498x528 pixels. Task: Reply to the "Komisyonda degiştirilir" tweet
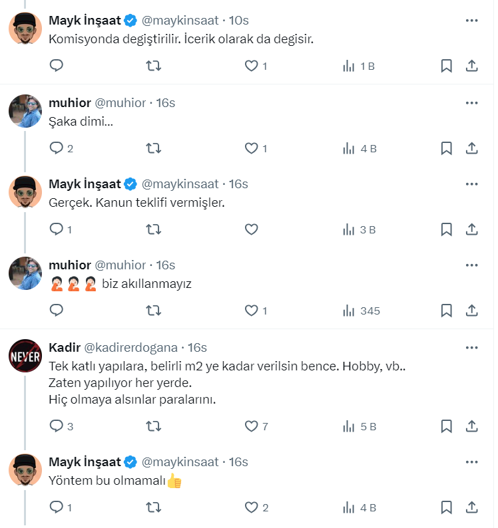coord(57,66)
